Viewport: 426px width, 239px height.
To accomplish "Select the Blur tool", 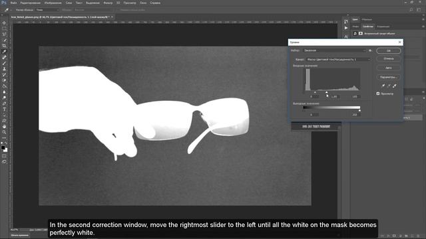I will pyautogui.click(x=4, y=92).
